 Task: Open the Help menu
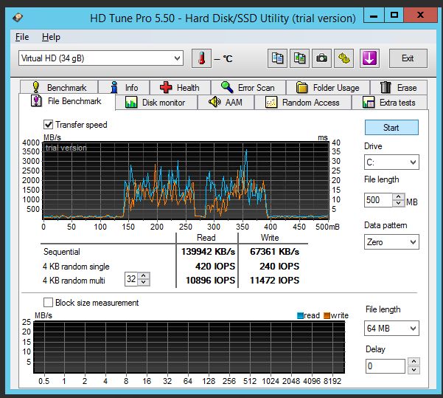[51, 37]
